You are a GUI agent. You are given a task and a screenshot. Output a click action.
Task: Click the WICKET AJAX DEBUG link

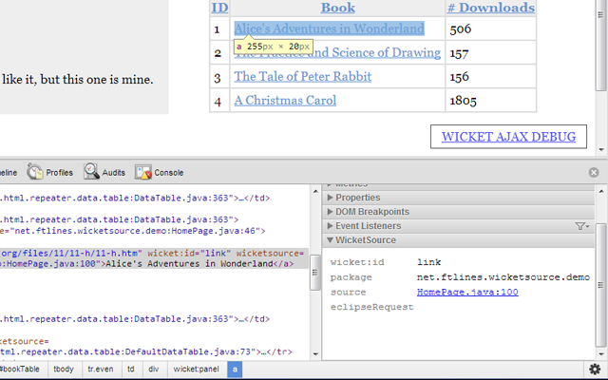(508, 137)
